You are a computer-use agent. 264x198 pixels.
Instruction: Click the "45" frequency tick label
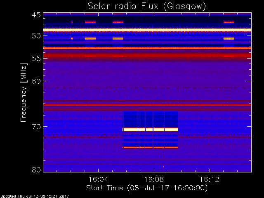tap(36, 15)
